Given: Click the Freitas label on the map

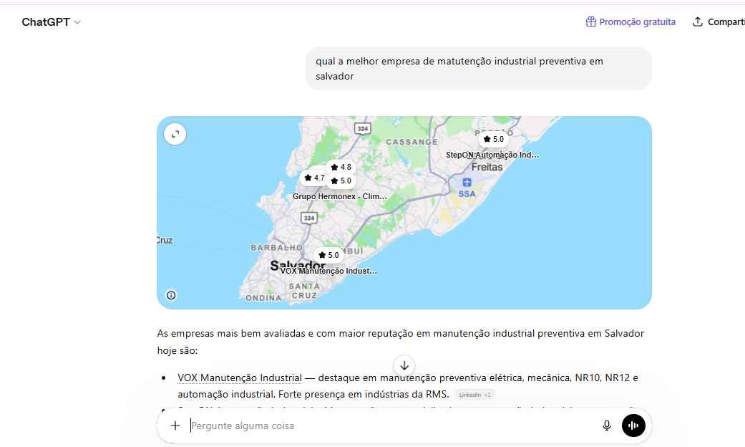Looking at the screenshot, I should tap(487, 167).
